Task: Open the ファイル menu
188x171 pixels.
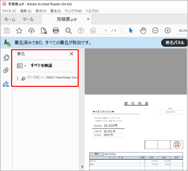Action: point(9,11)
